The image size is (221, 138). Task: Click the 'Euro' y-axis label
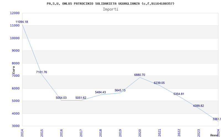pos(14,70)
